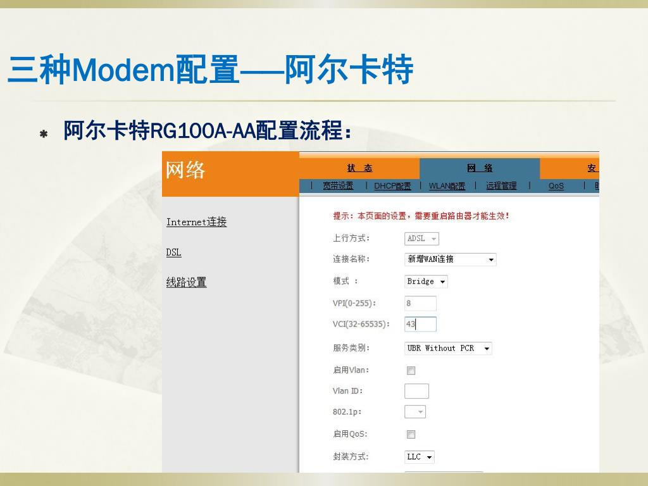Click the 网络 header title
This screenshot has height=486, width=648.
(x=185, y=170)
